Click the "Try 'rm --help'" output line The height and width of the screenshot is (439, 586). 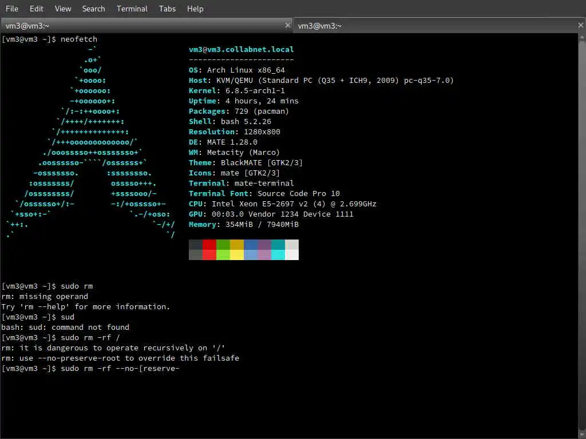[86, 306]
